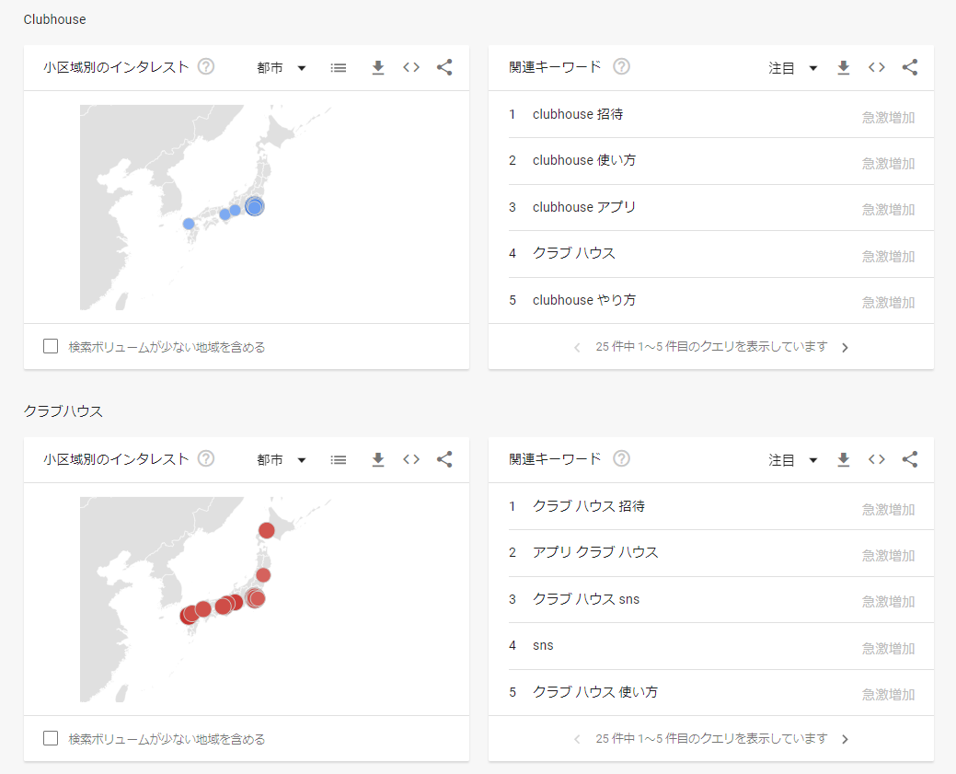
Task: Open help for Clubhouse 関連キーワード
Action: click(621, 66)
